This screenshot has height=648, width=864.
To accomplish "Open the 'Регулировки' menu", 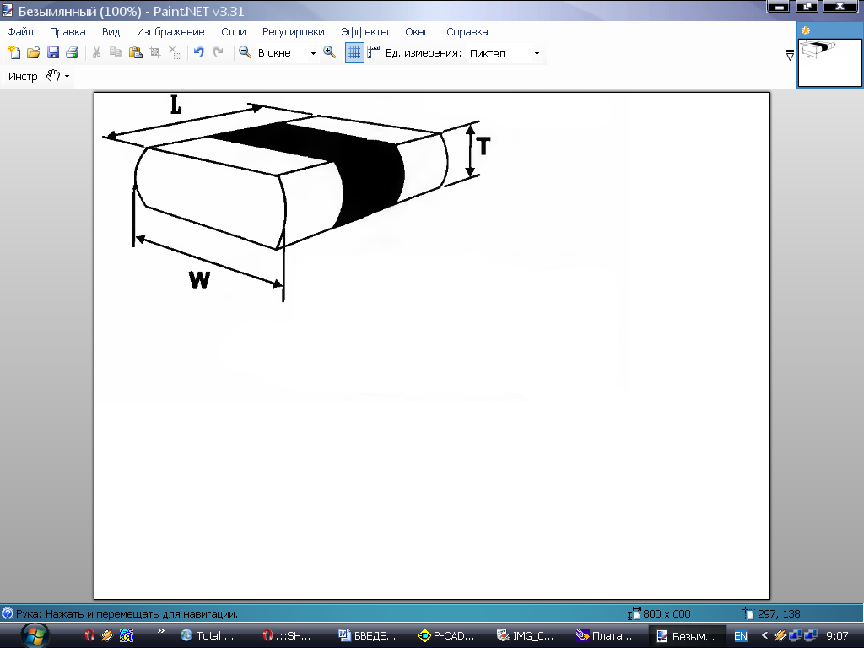I will coord(293,32).
